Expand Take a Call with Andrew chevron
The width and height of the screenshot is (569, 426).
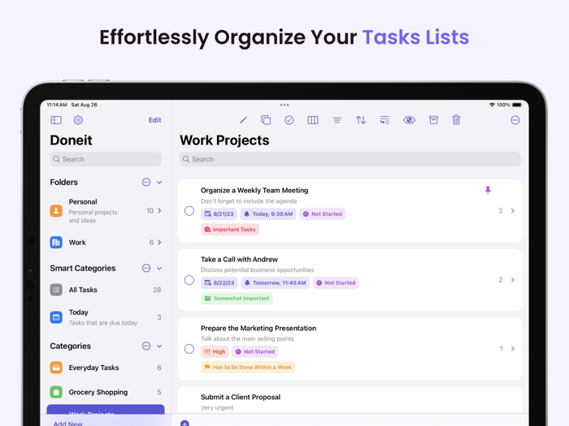click(513, 280)
